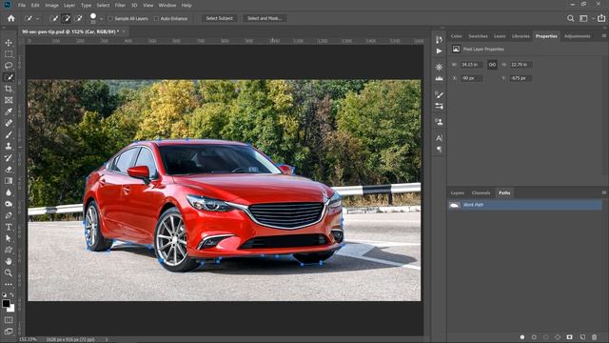The width and height of the screenshot is (609, 343).
Task: Toggle Quick Mask mode
Action: coord(9,320)
